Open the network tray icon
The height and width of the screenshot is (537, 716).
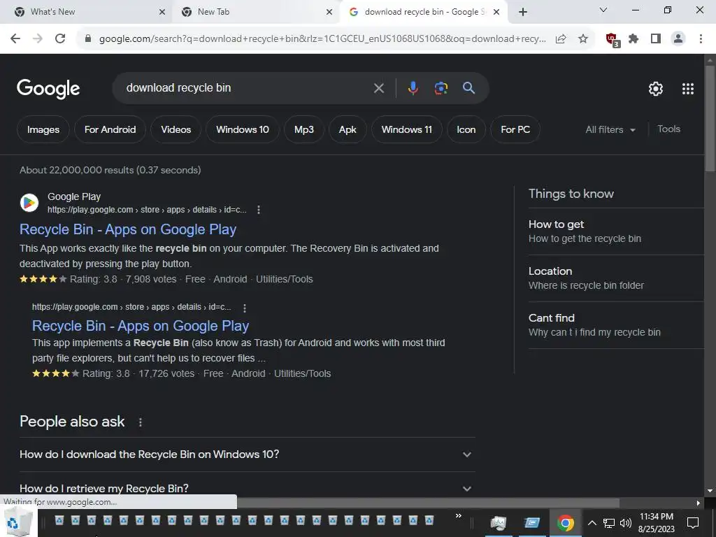609,523
